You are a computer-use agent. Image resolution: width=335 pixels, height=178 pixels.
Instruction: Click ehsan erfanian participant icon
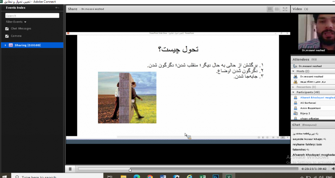coord(295,118)
